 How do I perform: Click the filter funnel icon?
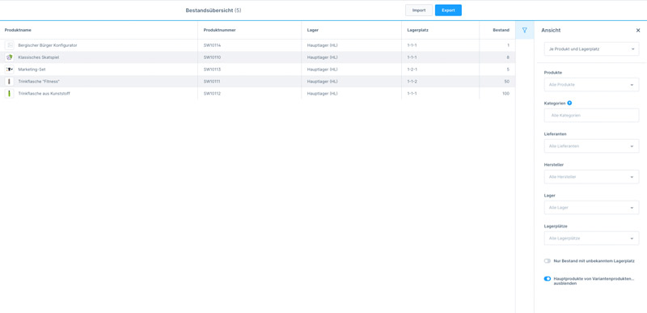coord(524,30)
